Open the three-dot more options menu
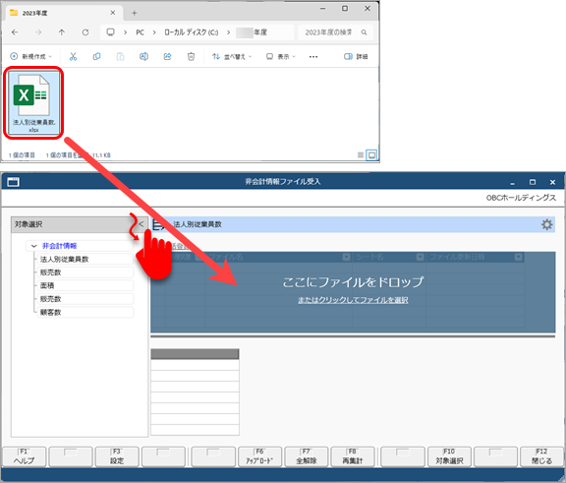Screen dimensions: 566x483 (313, 57)
